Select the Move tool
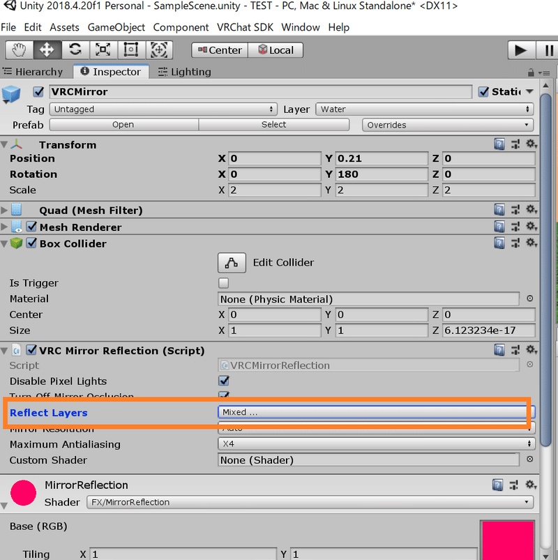558x560 pixels. pos(47,50)
